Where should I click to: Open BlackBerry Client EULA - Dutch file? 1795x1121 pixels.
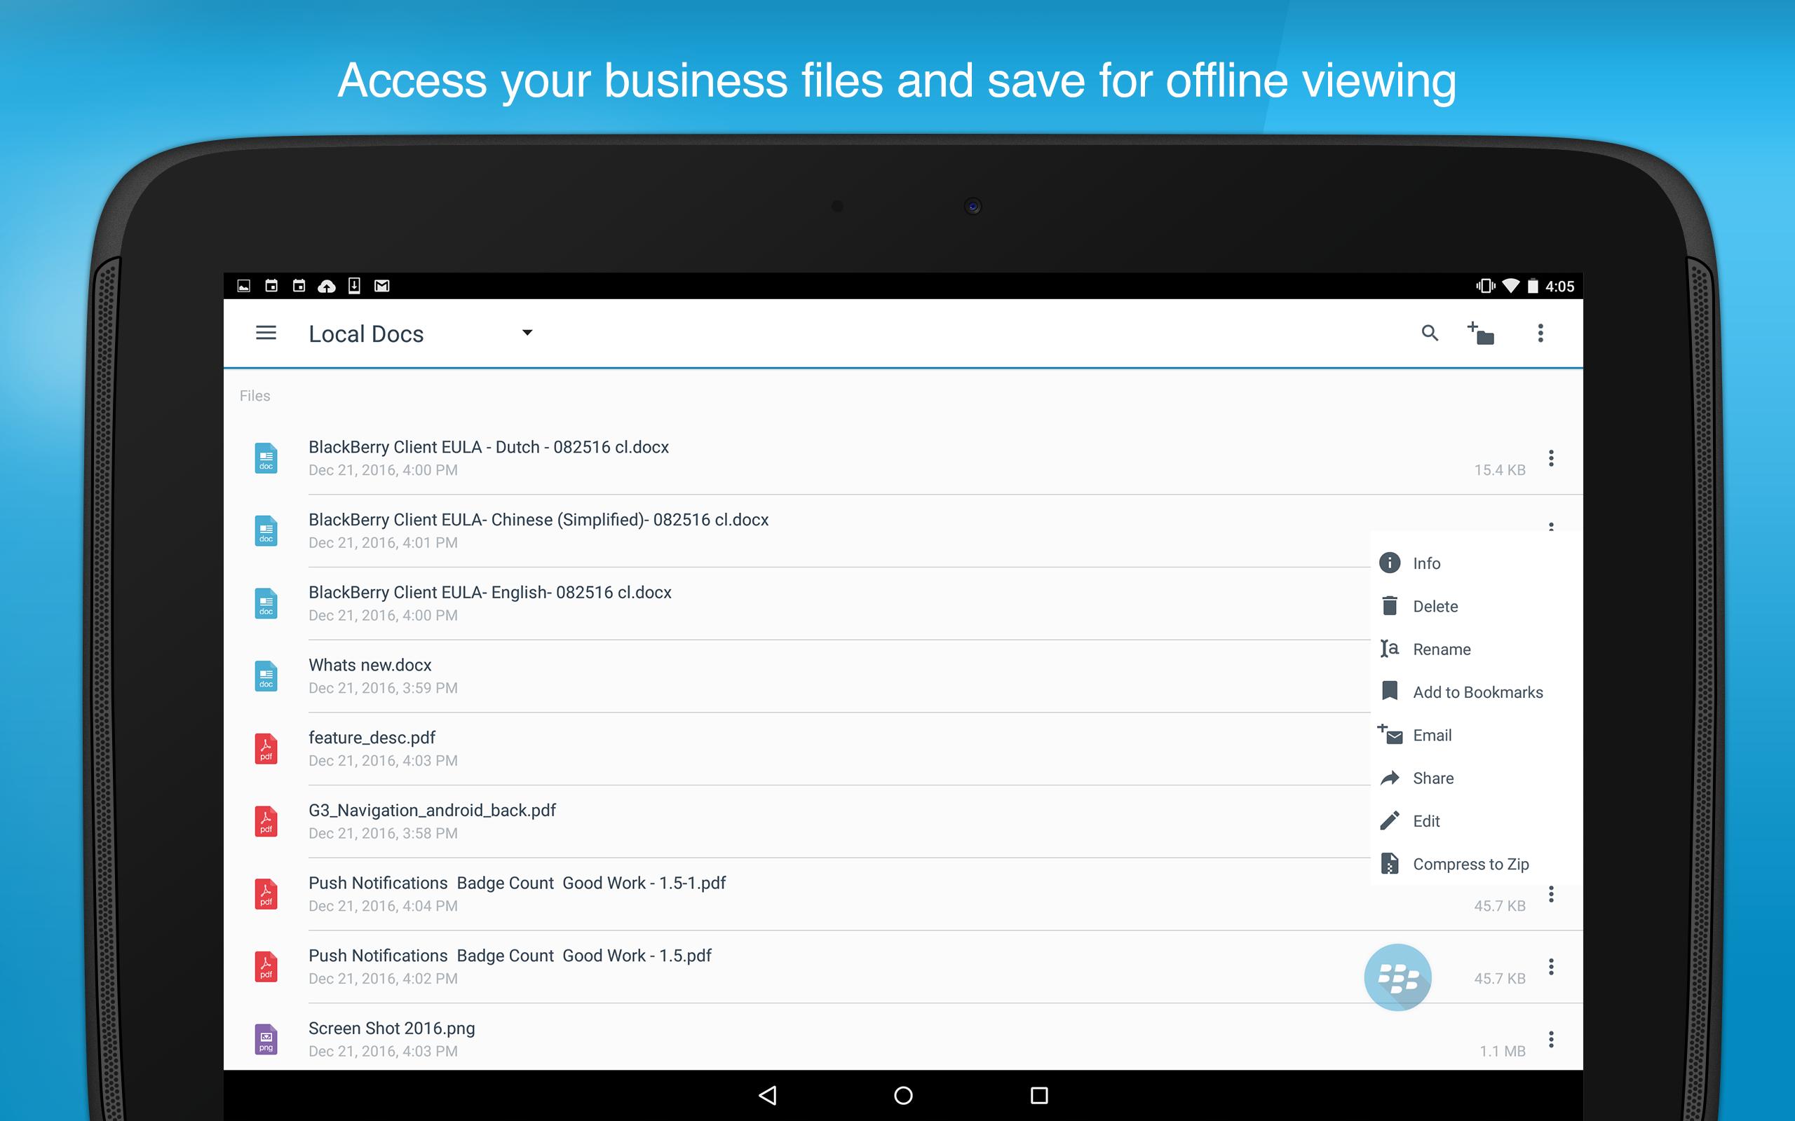coord(902,458)
